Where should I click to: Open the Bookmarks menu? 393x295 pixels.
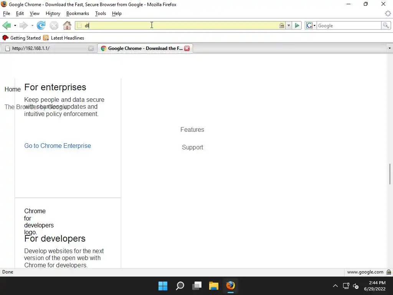[78, 13]
